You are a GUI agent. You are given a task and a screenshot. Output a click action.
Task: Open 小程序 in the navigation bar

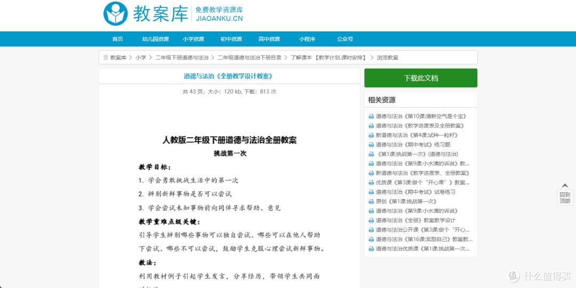(x=307, y=39)
